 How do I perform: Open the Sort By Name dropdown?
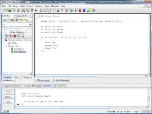pyautogui.click(x=30, y=16)
